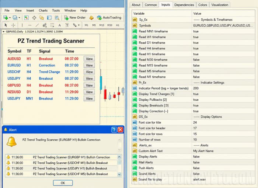Open the Tools menu

pos(56,11)
